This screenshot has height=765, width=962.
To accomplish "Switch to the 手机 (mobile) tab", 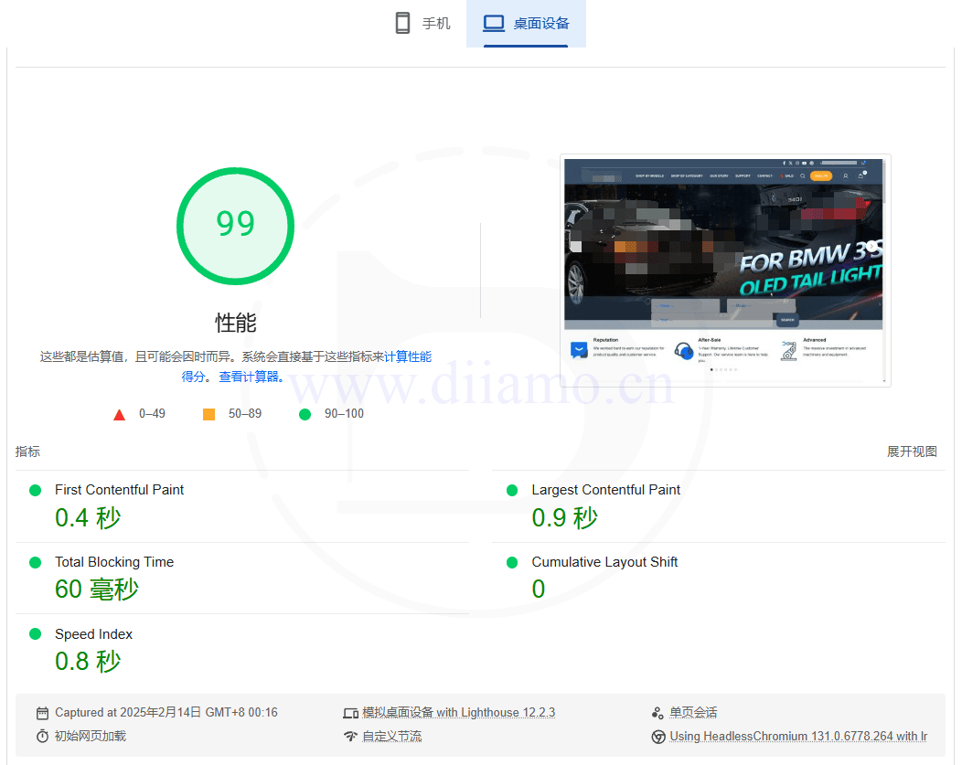I will 423,24.
